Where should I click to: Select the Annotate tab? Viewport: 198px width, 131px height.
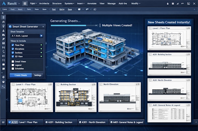(x=92, y=3)
